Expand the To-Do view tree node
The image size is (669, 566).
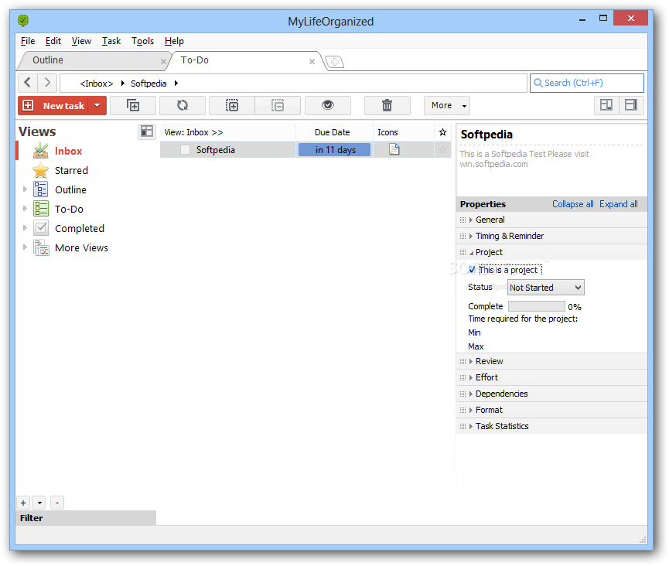pos(25,209)
